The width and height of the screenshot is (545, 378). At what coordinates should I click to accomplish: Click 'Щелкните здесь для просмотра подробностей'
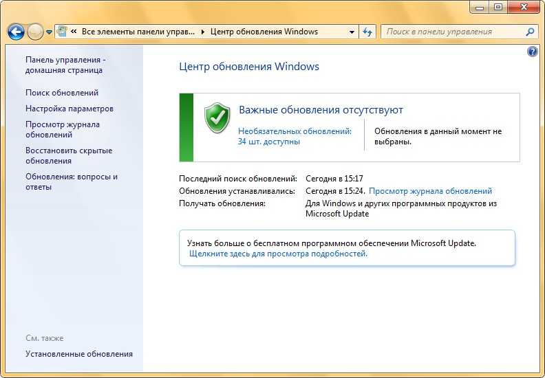point(279,254)
